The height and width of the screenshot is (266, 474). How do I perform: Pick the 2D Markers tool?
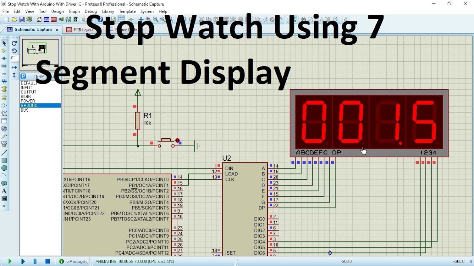click(4, 206)
